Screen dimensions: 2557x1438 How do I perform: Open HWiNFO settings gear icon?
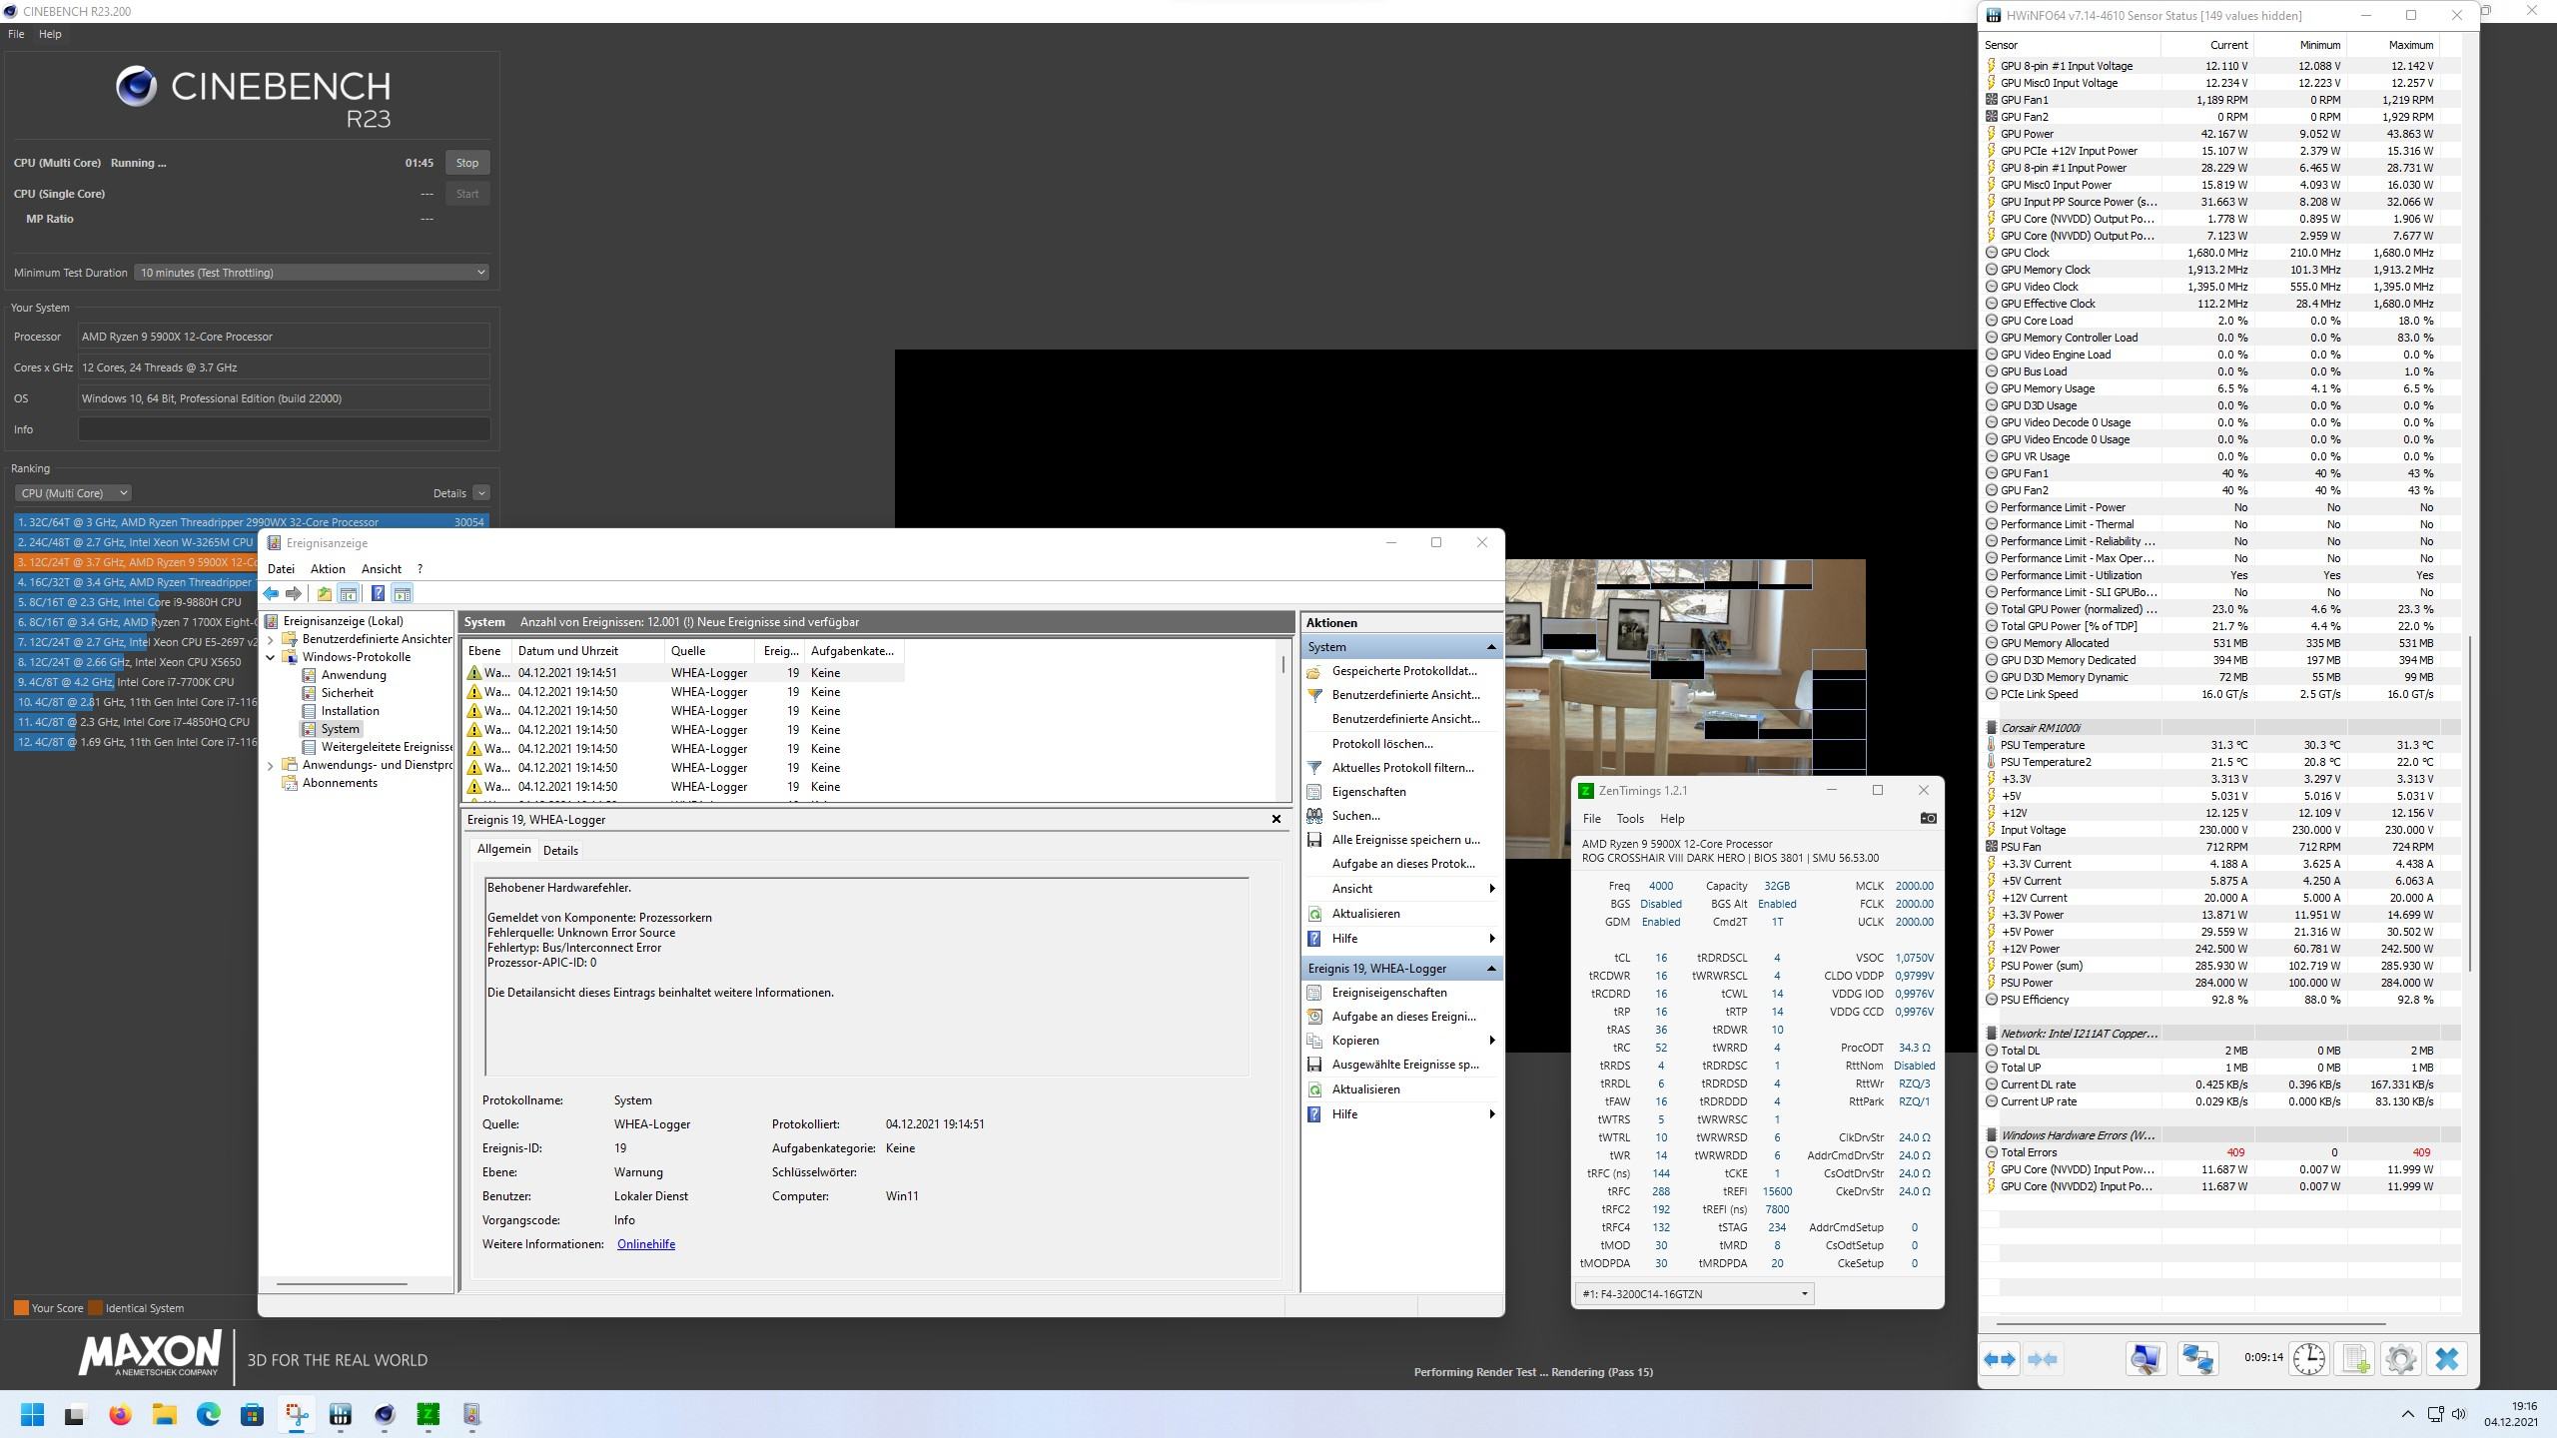tap(2400, 1358)
